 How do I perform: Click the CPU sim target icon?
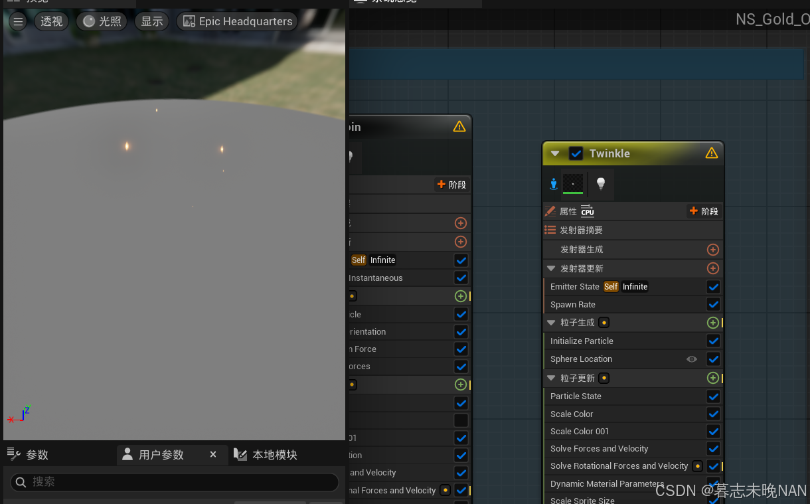588,211
